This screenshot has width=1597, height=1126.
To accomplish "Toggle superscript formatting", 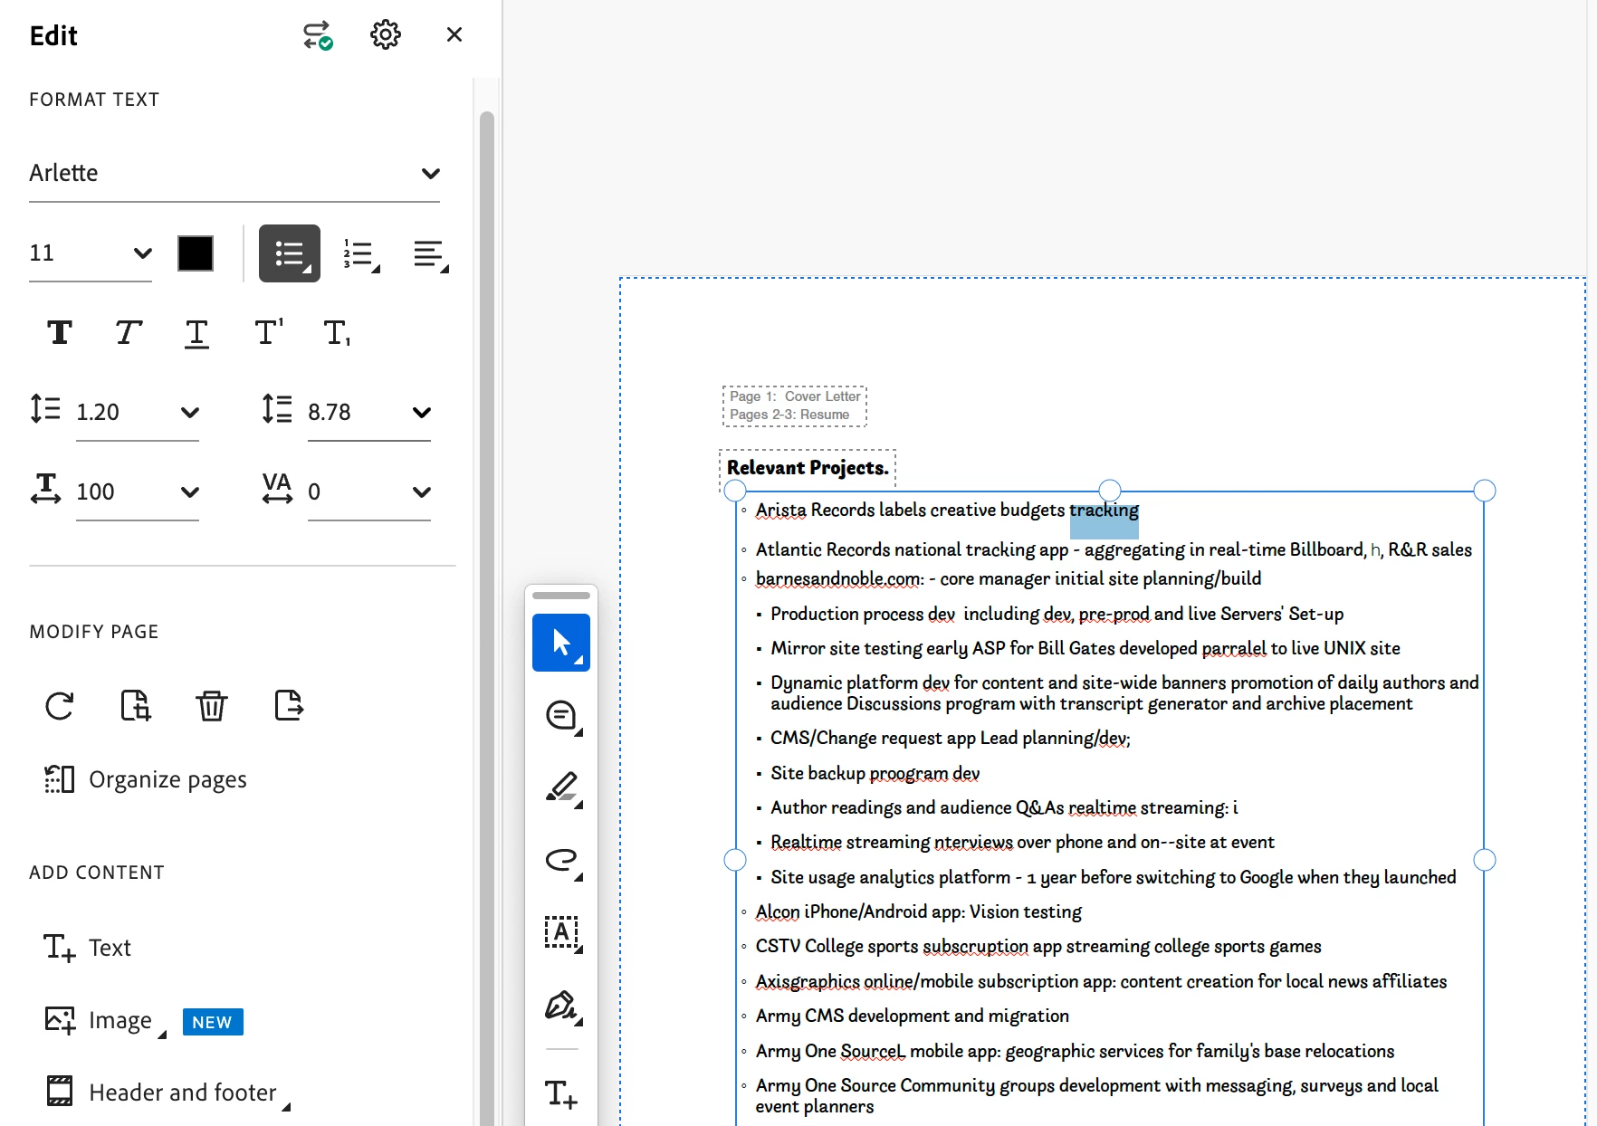I will click(269, 332).
